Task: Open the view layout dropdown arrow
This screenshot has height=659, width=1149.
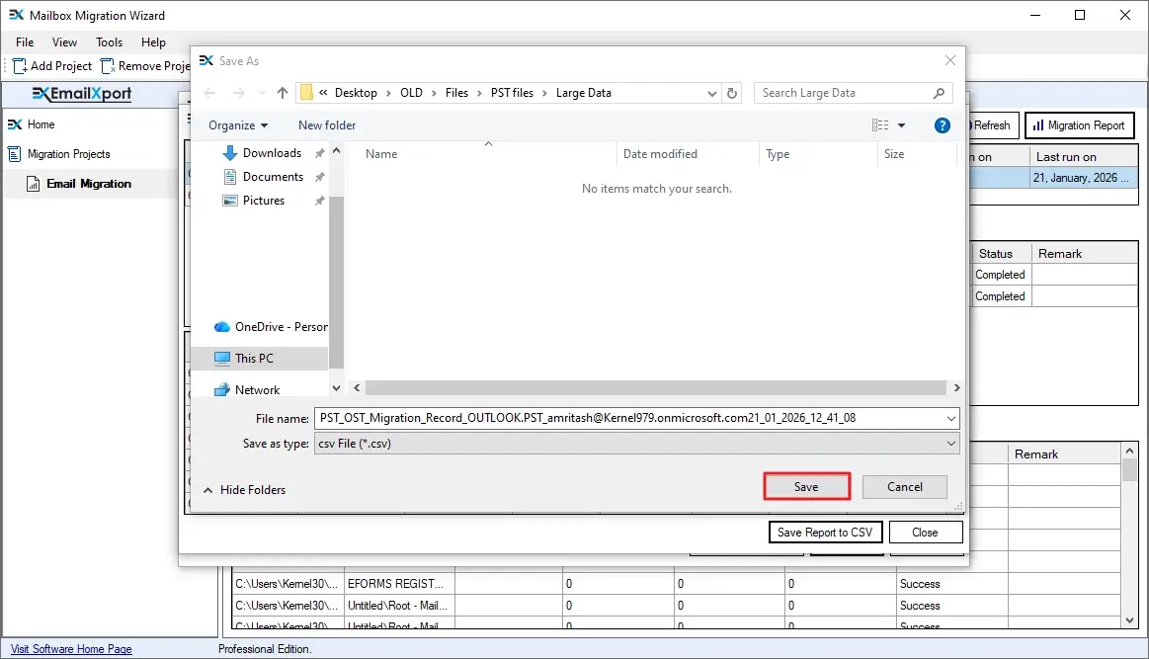Action: (899, 125)
